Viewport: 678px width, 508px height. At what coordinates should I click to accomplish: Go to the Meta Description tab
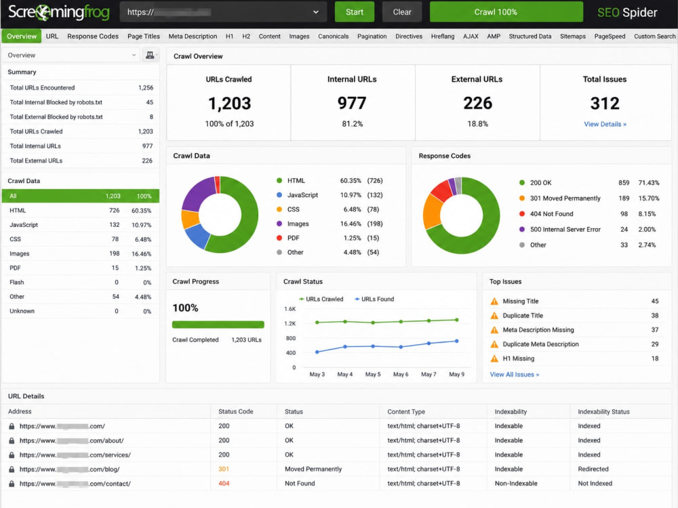coord(193,37)
